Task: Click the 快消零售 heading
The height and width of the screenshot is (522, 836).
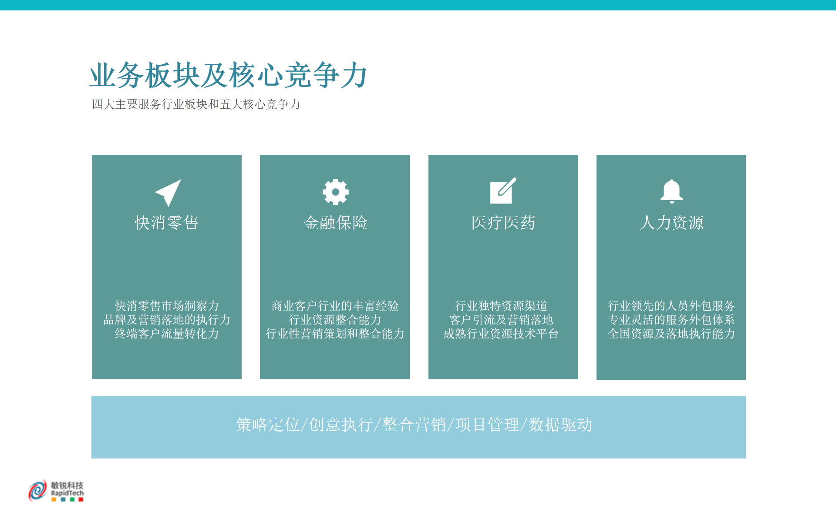Action: click(x=167, y=223)
